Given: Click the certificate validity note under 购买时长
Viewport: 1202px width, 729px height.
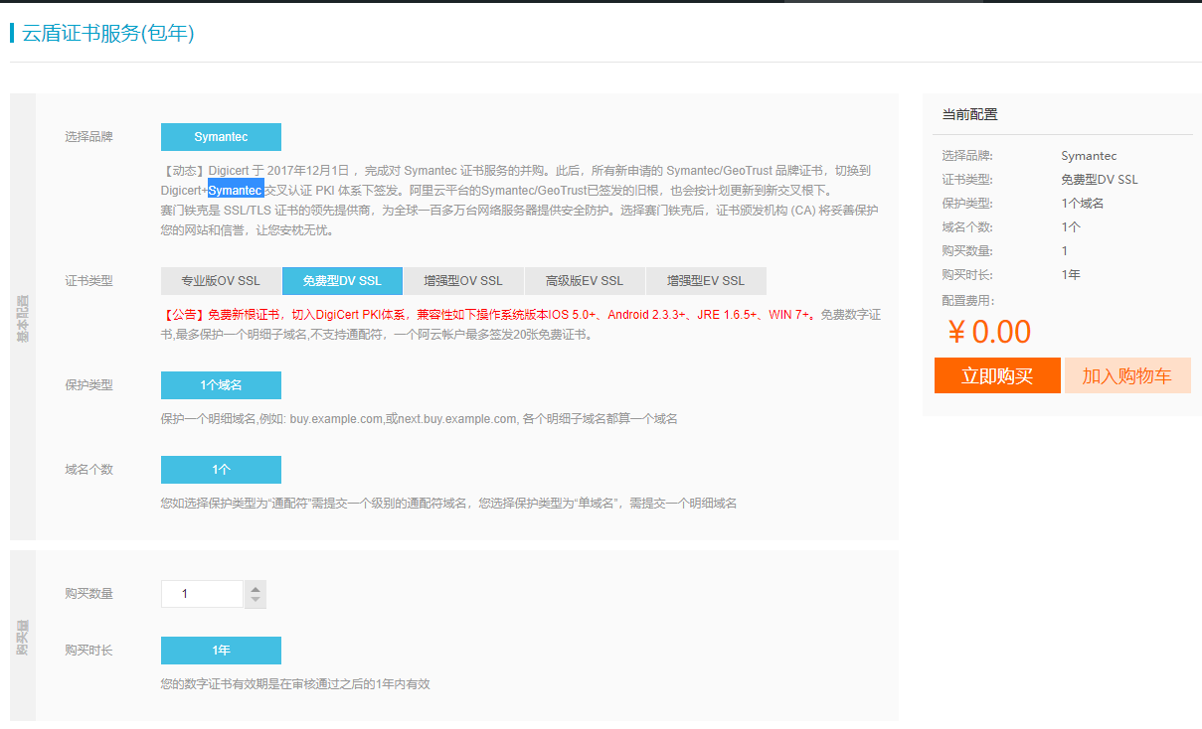Looking at the screenshot, I should [x=295, y=684].
